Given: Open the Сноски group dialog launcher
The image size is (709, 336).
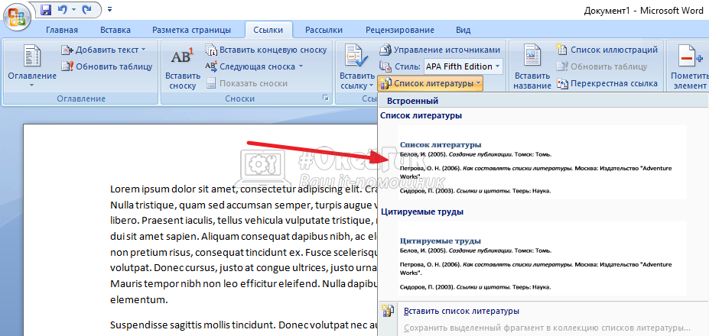Looking at the screenshot, I should [x=326, y=99].
